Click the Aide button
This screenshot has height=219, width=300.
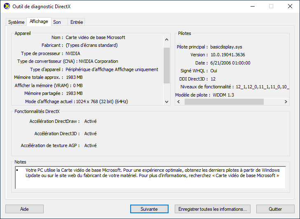click(24, 209)
